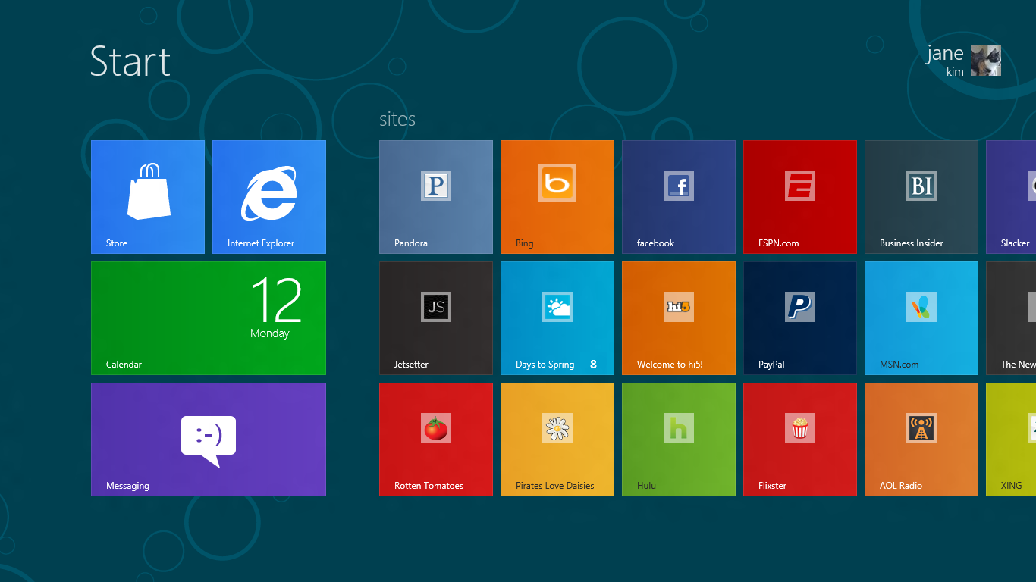This screenshot has width=1036, height=582.
Task: Open the PayPal tile
Action: [800, 318]
